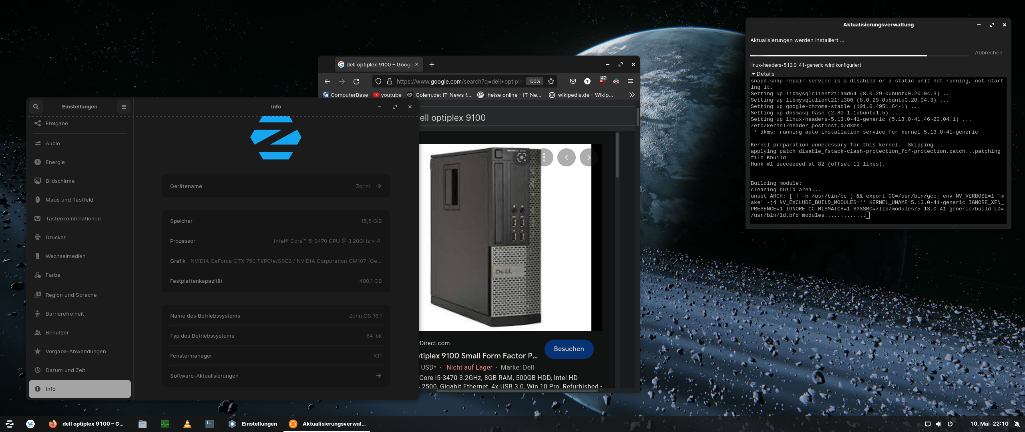Click the Zorin OS 16.1 text

click(365, 316)
